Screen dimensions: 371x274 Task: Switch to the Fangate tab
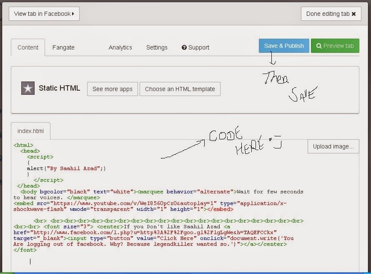tap(63, 47)
